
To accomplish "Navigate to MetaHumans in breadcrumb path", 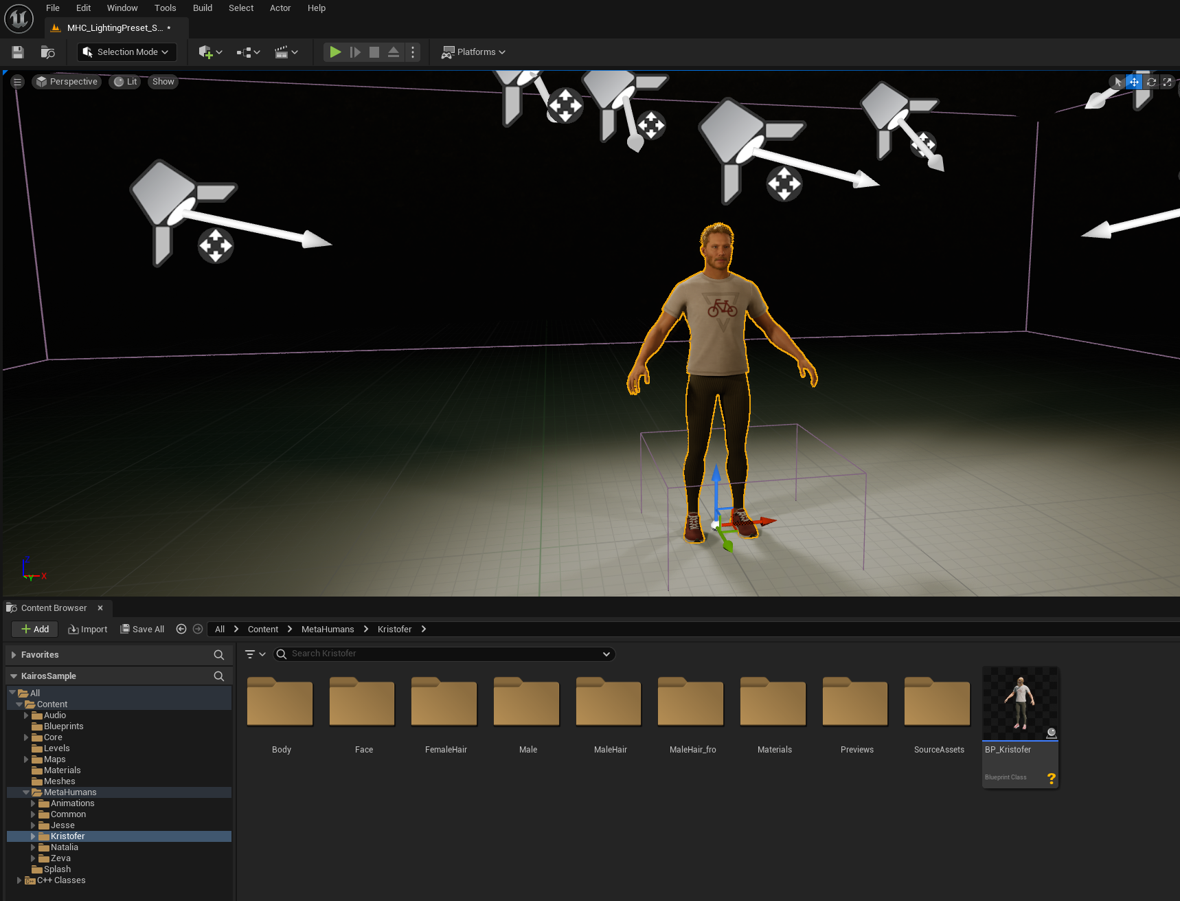I will [x=328, y=629].
